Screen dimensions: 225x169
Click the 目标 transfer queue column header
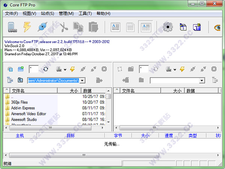click(x=70, y=136)
